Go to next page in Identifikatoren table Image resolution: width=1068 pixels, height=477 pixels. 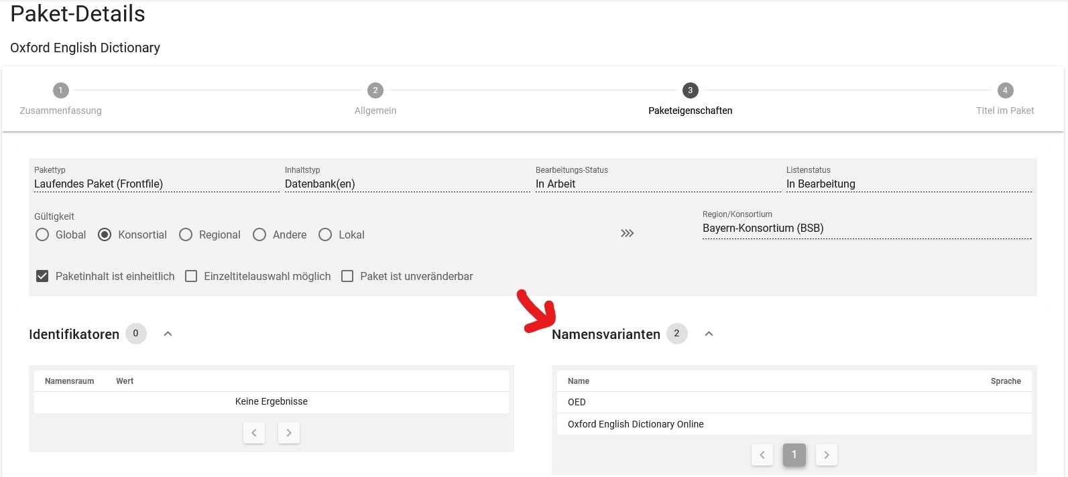pos(289,433)
